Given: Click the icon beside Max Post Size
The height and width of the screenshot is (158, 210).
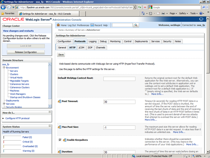Looking at the screenshot, I should point(59,127).
